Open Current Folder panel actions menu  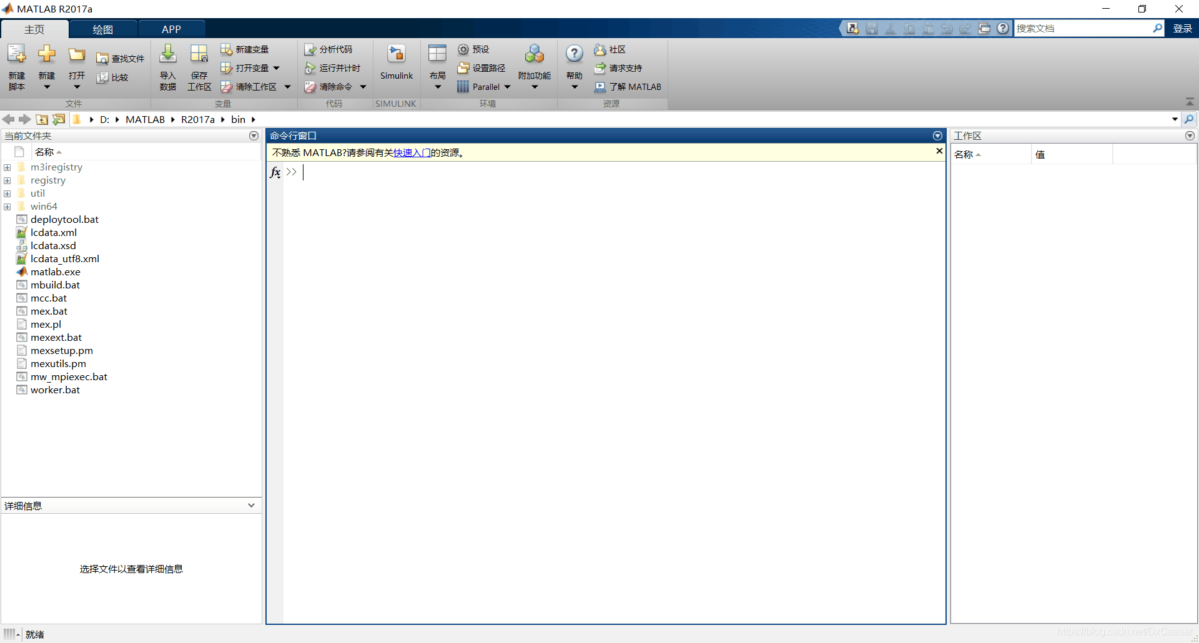tap(254, 135)
